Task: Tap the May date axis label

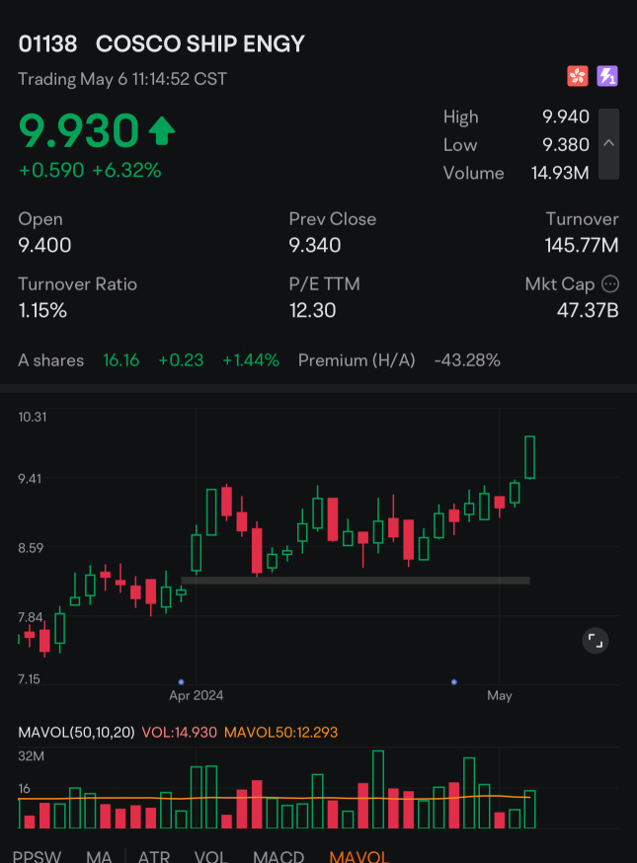Action: coord(500,696)
